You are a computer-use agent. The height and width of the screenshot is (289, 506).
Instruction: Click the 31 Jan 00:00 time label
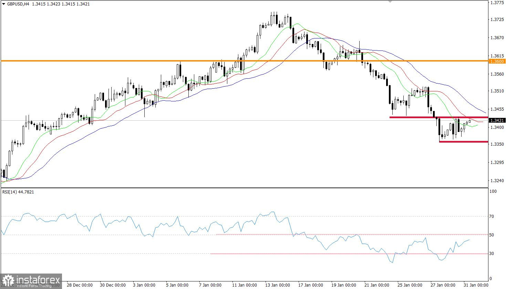pos(476,285)
